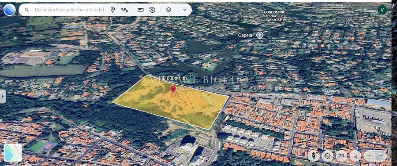This screenshot has height=166, width=397.
Task: Focus the Cerâmica Nossa Senhora search field
Action: [69, 10]
